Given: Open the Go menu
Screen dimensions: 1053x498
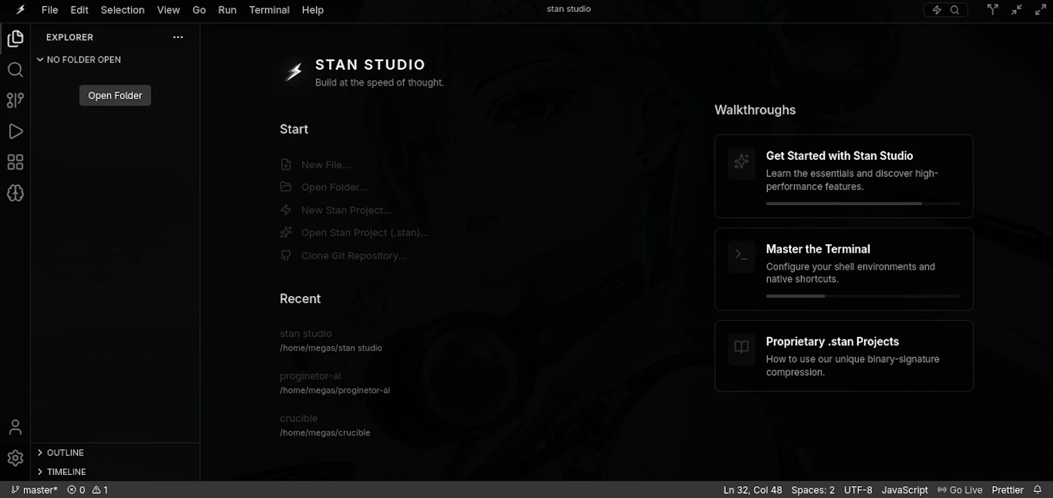Looking at the screenshot, I should 199,10.
